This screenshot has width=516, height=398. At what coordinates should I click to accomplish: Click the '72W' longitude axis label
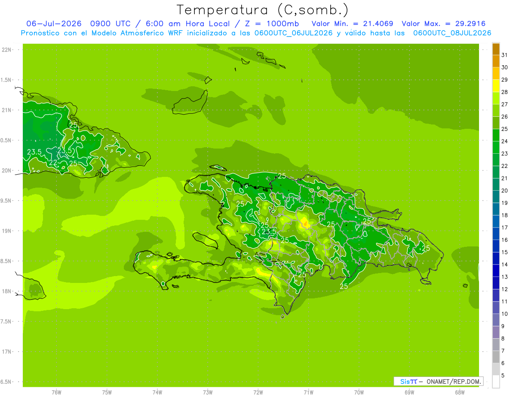(x=258, y=392)
